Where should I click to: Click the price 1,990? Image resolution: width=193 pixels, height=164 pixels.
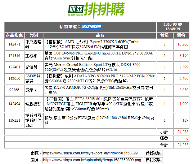point(184,104)
